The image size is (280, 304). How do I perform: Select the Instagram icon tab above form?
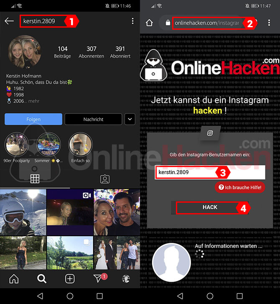pyautogui.click(x=210, y=133)
